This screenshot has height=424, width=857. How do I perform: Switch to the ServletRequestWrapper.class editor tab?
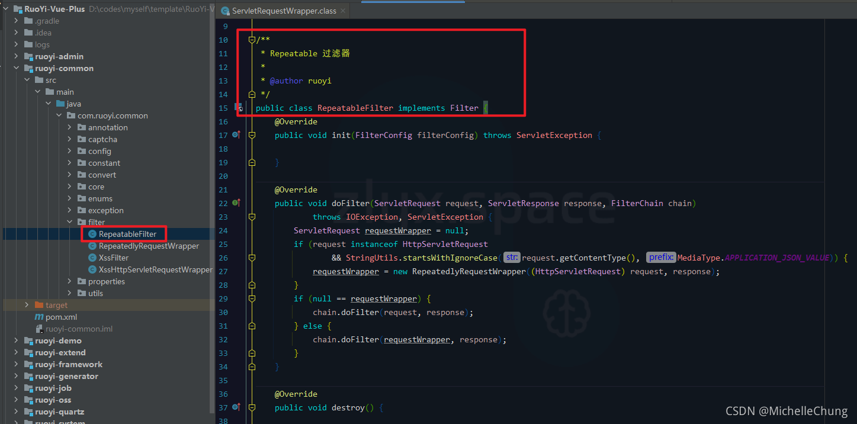278,10
